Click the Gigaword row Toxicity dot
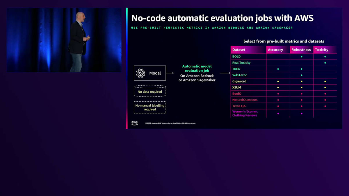 coord(325,81)
